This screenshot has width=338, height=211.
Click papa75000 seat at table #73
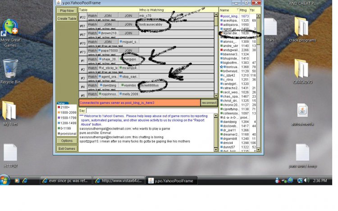(x=108, y=50)
